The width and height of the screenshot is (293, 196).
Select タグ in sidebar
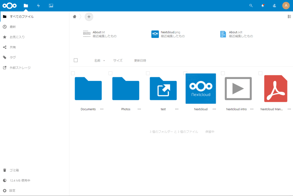[x=35, y=57]
